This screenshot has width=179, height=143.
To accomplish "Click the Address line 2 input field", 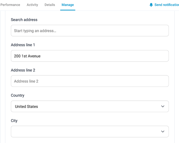I will 90,81.
